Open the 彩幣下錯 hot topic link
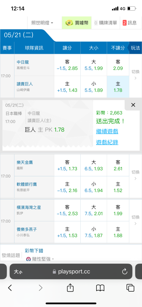 point(34,251)
